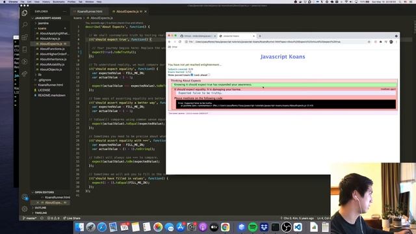Image resolution: width=416 pixels, height=234 pixels.
Task: Open README.markdown file
Action: point(51,96)
